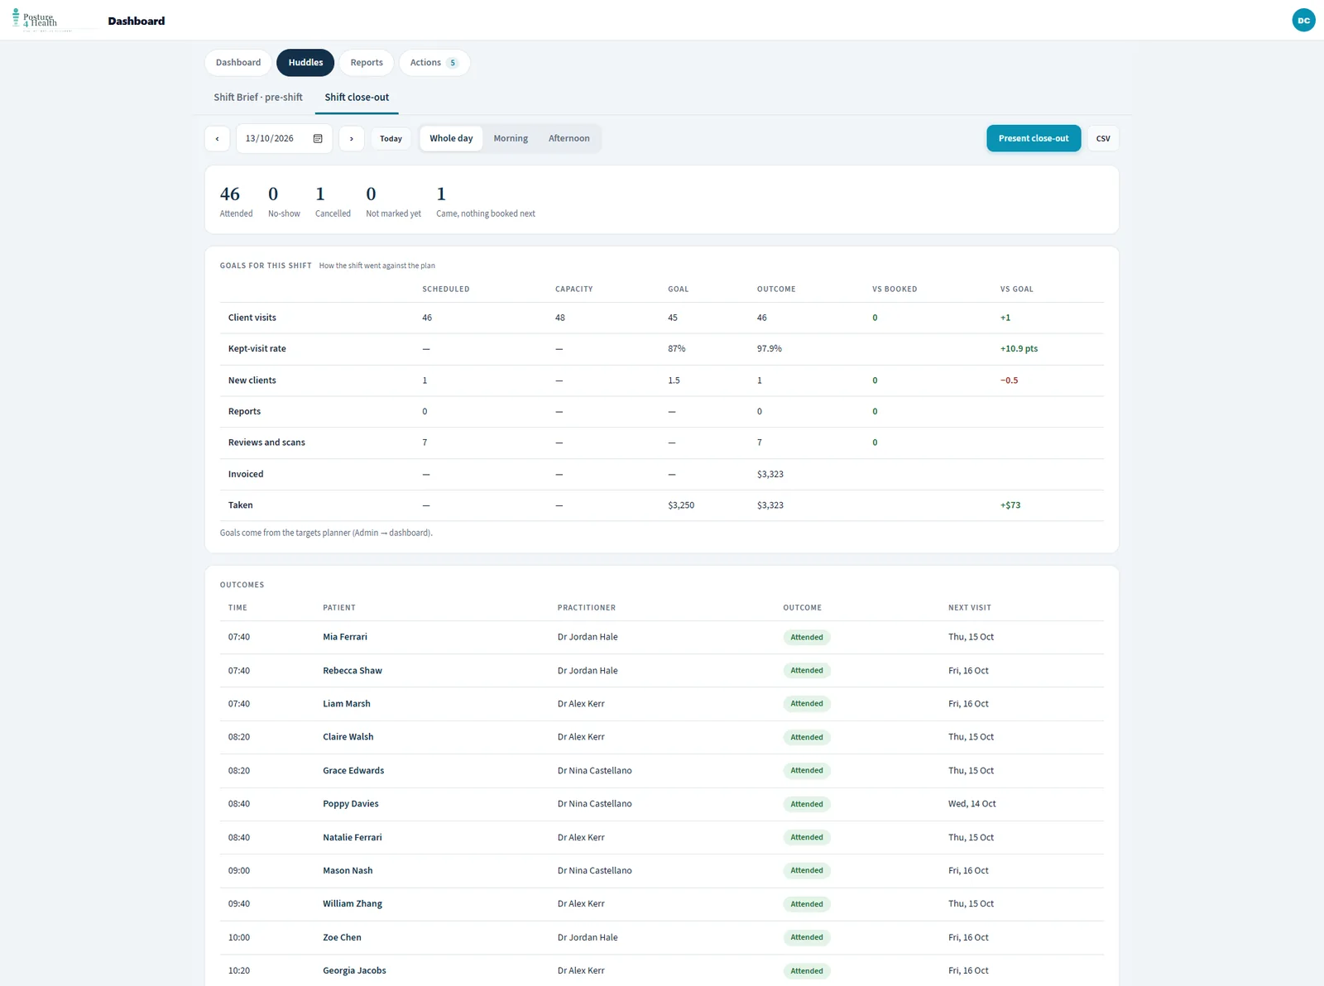
Task: Select the Morning segment
Action: point(511,139)
